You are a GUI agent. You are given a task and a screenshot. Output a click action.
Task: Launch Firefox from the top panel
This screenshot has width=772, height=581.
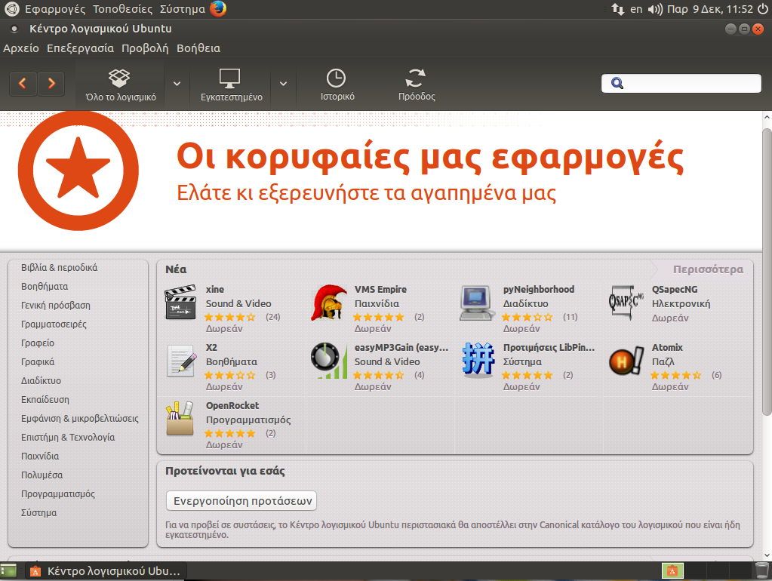[x=218, y=9]
